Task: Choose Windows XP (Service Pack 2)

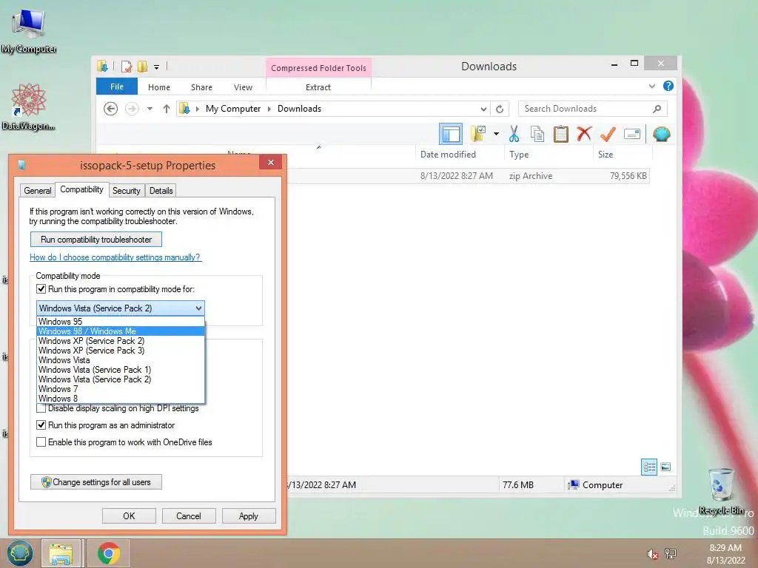Action: [121, 340]
